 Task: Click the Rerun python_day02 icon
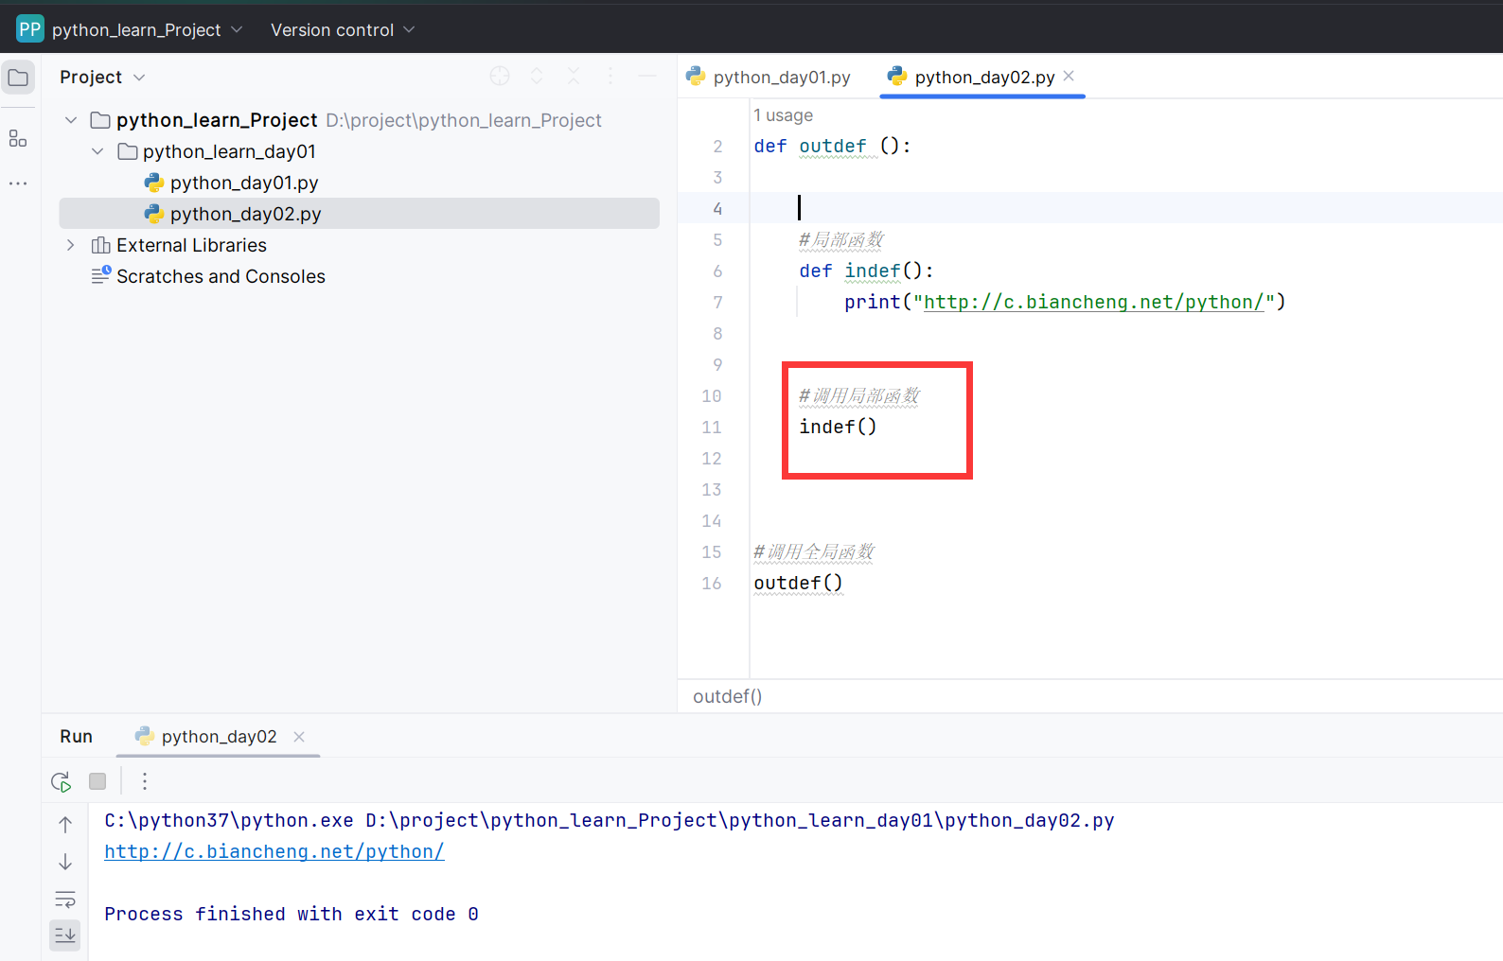tap(62, 781)
